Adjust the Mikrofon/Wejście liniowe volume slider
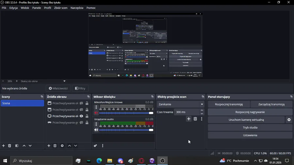Viewport: 294px width, 165px height. tap(126, 113)
